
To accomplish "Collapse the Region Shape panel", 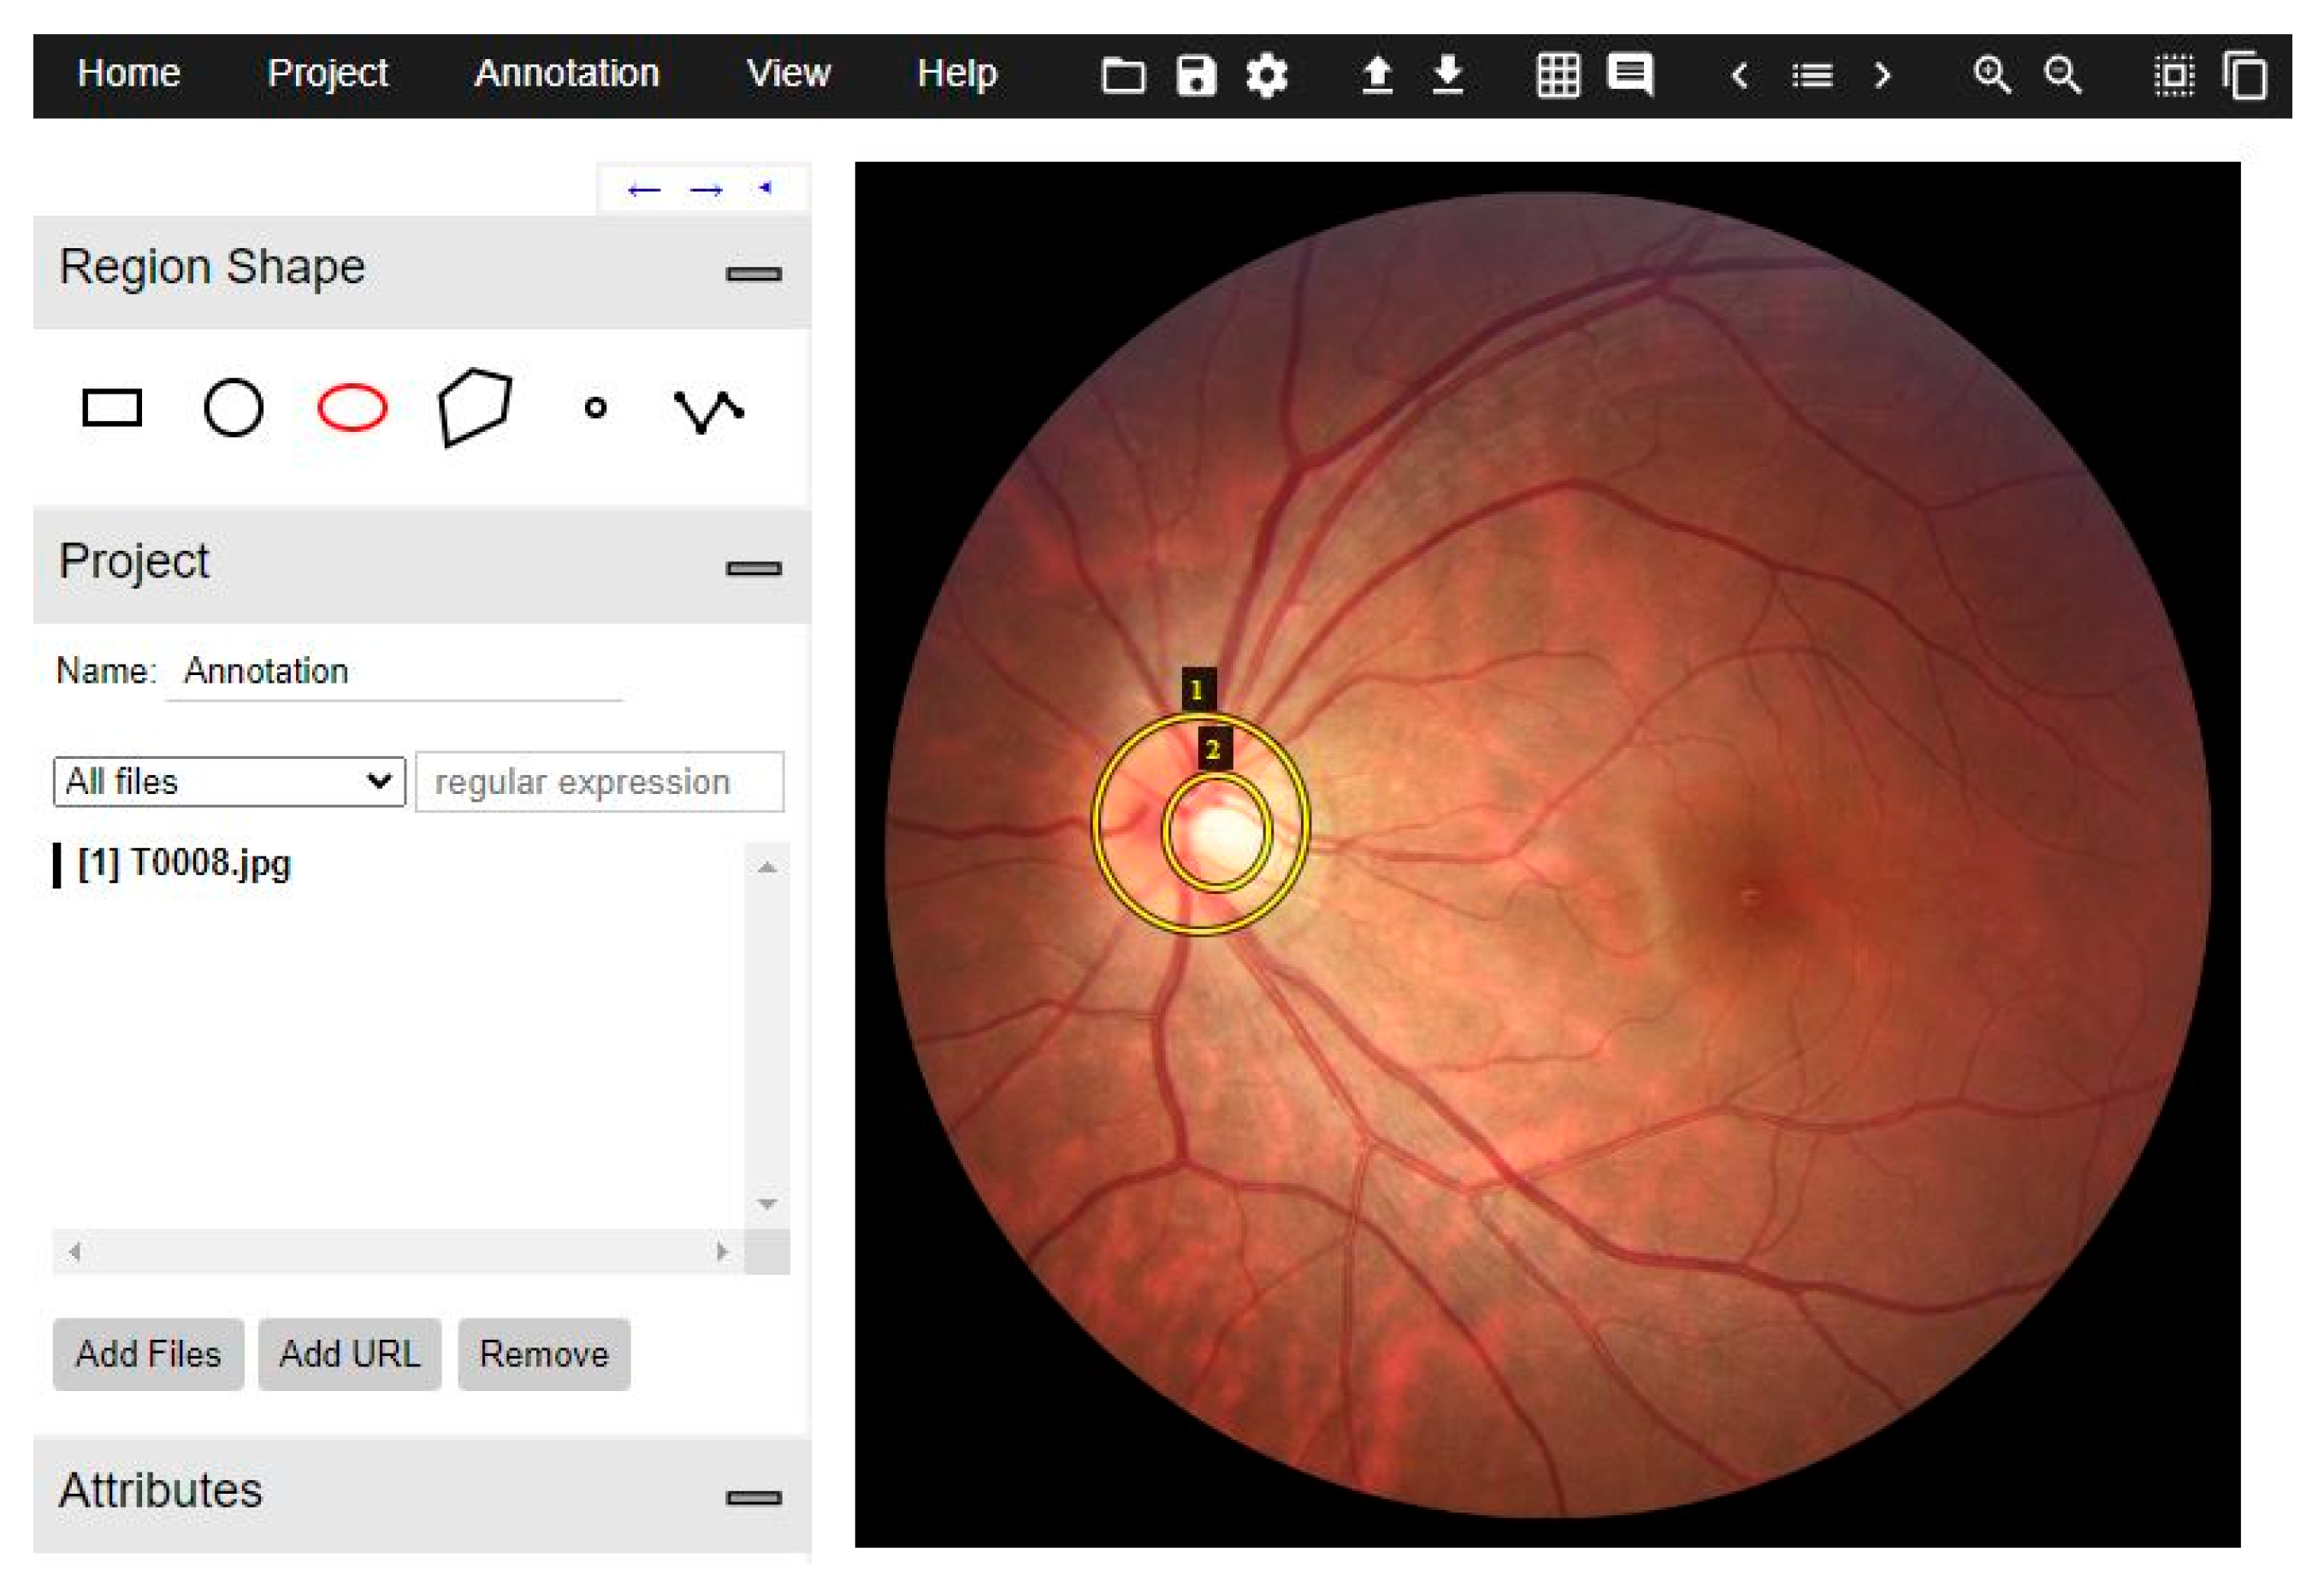I will (x=753, y=273).
